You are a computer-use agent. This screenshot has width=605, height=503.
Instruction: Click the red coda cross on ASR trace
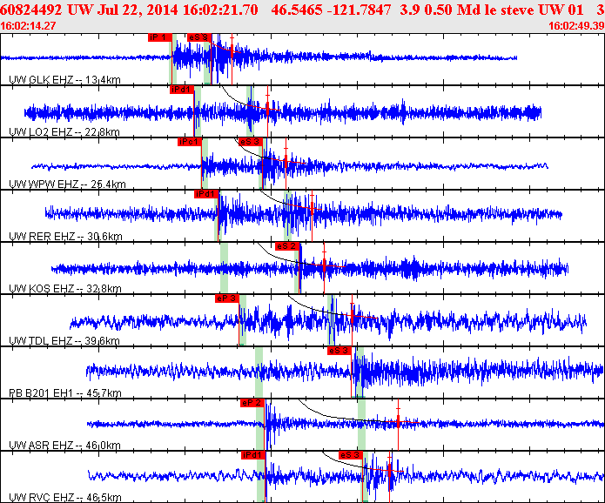398,422
